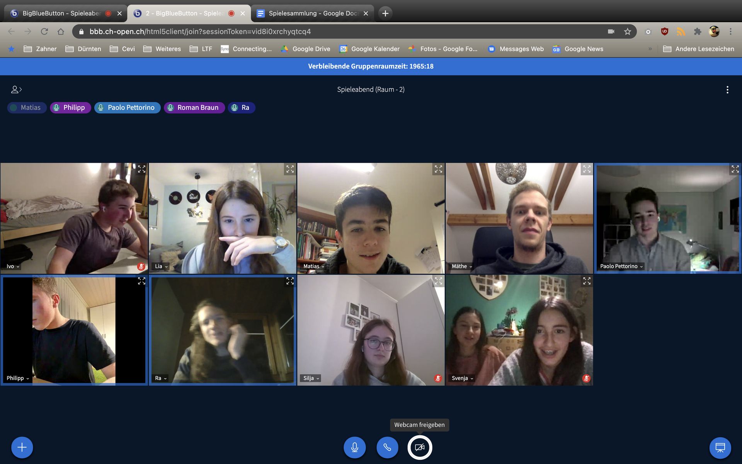Expand Lia's webcam to fullscreen
The width and height of the screenshot is (742, 464).
(290, 169)
